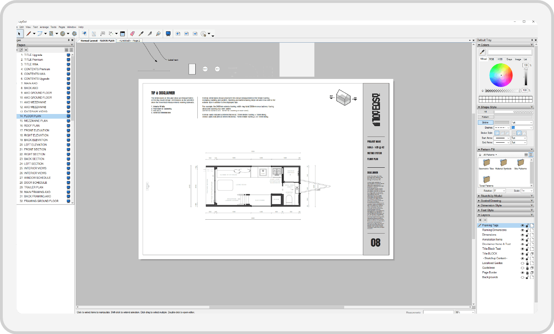554x334 pixels.
Task: Select the arrow Select tool
Action: pyautogui.click(x=19, y=34)
